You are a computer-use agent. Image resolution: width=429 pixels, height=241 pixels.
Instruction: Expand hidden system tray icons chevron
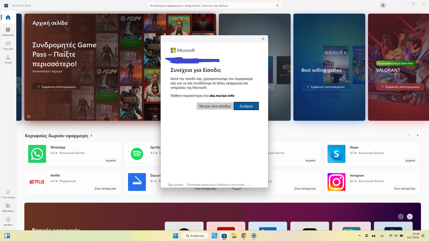pyautogui.click(x=360, y=236)
